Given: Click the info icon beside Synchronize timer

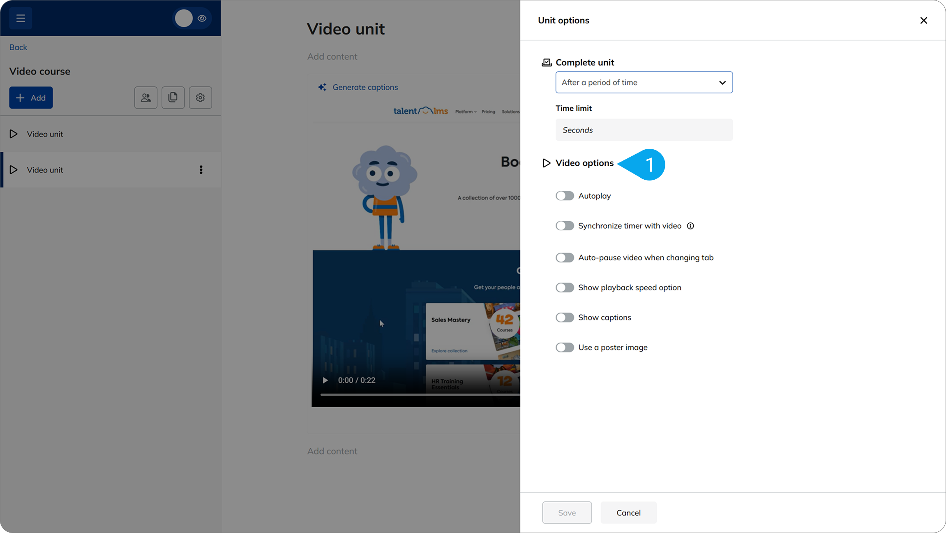Looking at the screenshot, I should 690,226.
